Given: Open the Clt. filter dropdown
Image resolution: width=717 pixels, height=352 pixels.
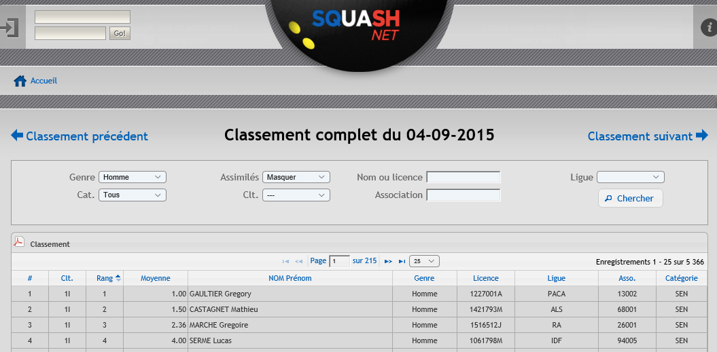Looking at the screenshot, I should [296, 195].
